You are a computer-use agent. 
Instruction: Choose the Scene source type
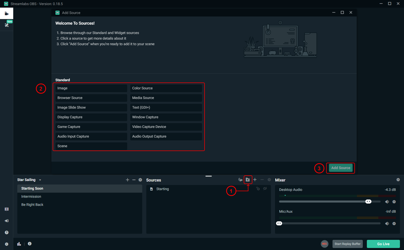click(x=91, y=146)
